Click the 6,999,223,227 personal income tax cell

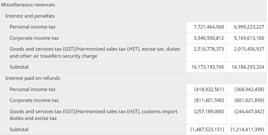coord(246,27)
